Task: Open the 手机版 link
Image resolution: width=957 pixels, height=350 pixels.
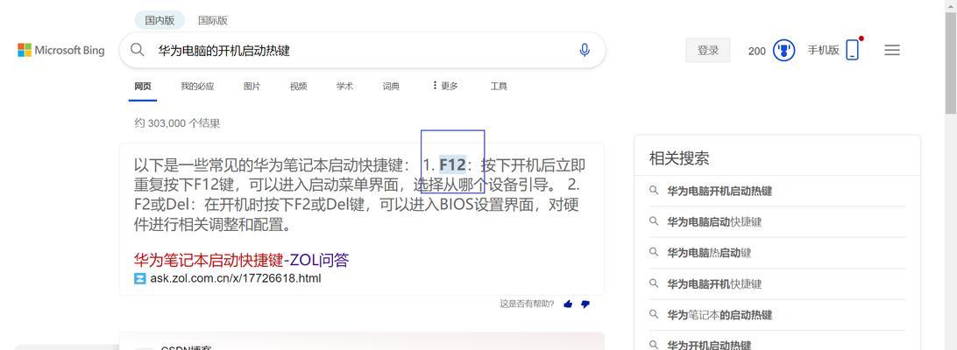Action: click(823, 51)
